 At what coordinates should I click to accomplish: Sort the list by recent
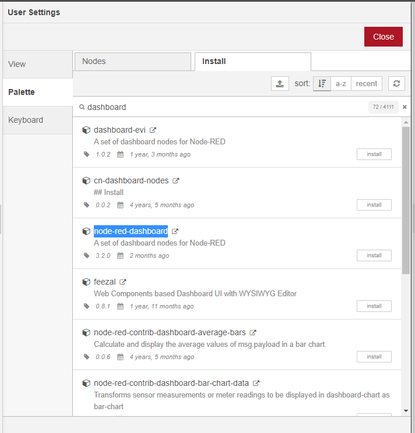(367, 83)
